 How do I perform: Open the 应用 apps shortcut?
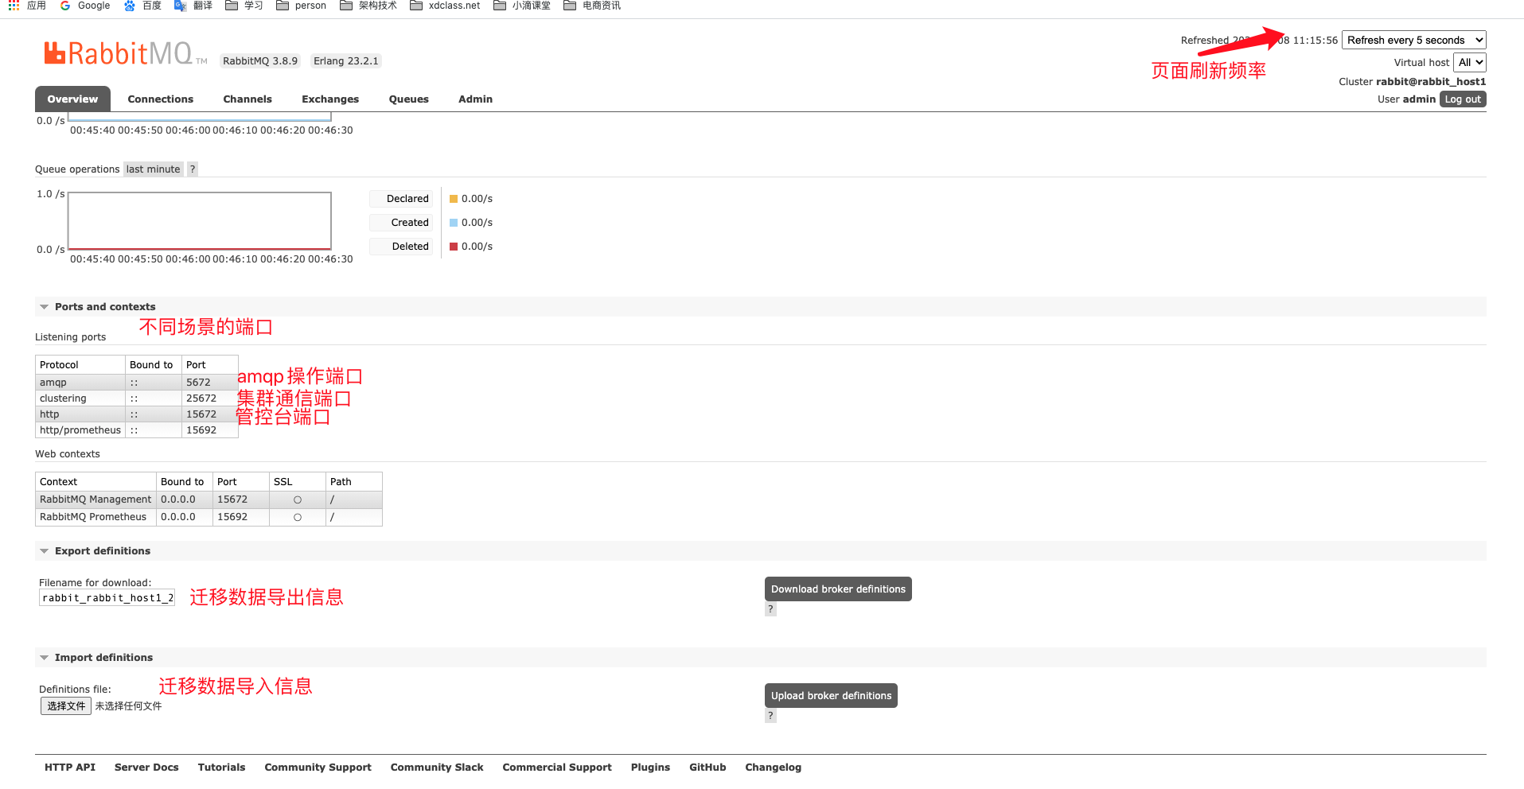(27, 6)
